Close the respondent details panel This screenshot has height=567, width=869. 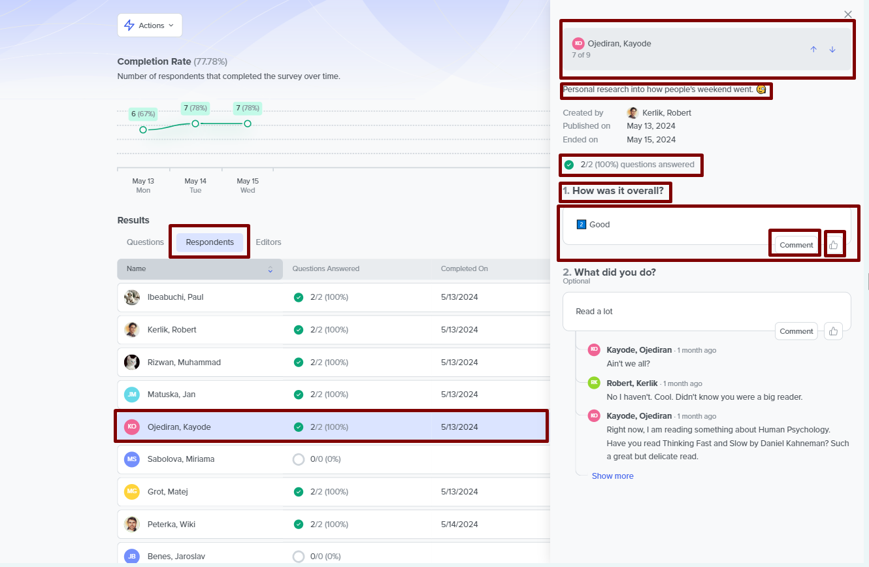tap(848, 14)
